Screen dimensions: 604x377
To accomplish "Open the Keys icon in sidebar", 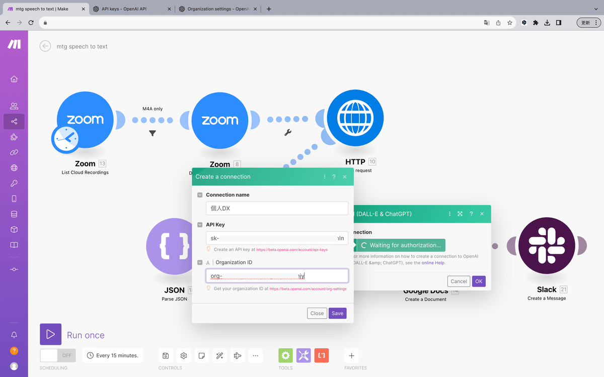I will (14, 183).
